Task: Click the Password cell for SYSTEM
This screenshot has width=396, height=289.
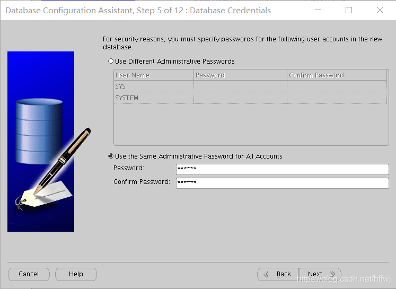Action: coord(240,98)
